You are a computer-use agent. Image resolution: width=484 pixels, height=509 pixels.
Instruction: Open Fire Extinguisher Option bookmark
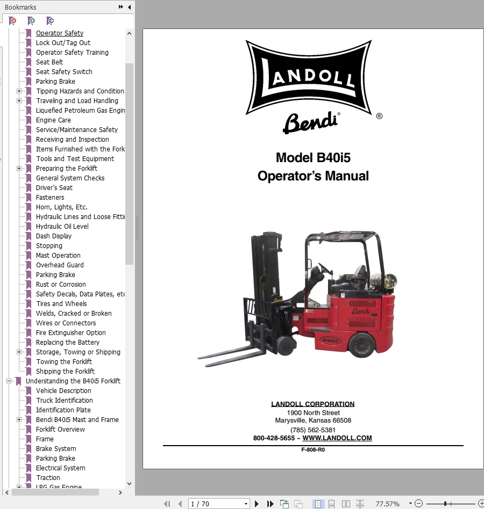tap(71, 333)
